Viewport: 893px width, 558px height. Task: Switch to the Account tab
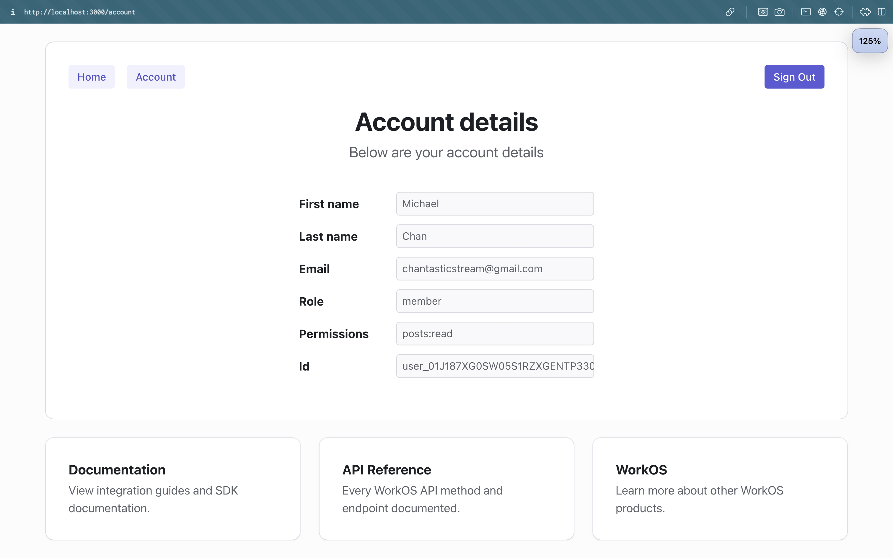[155, 77]
